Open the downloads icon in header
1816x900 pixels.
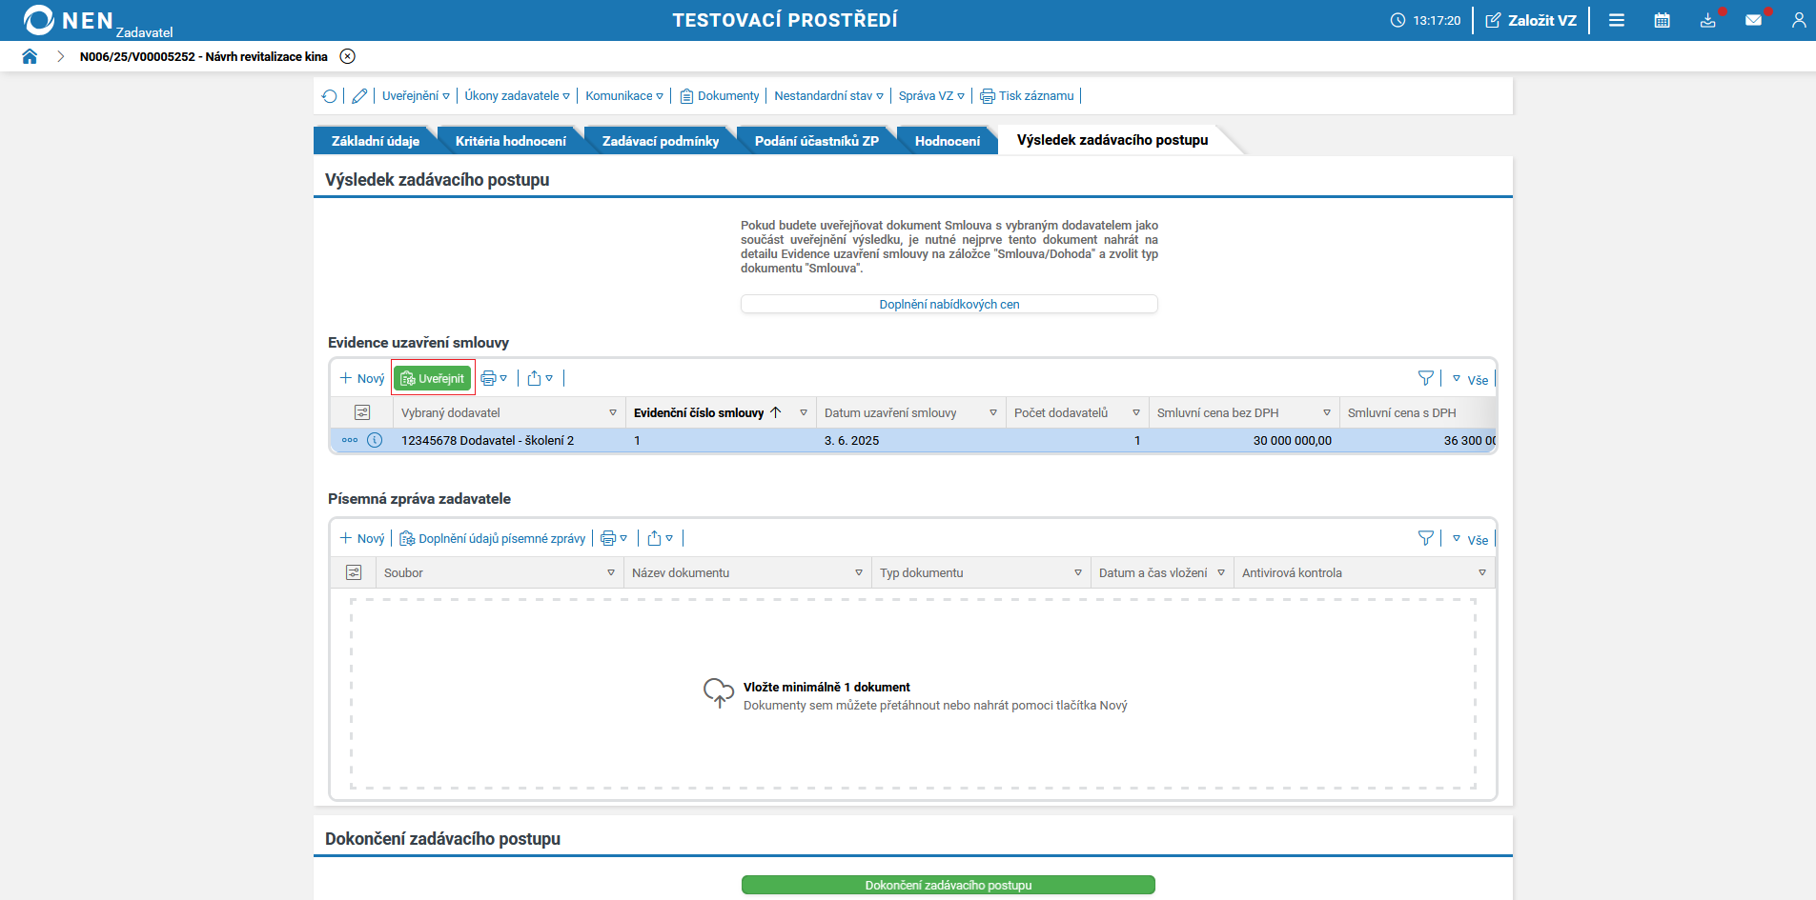coord(1707,20)
